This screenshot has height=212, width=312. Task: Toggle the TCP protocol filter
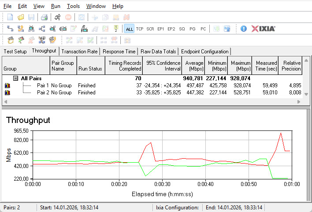pyautogui.click(x=140, y=29)
